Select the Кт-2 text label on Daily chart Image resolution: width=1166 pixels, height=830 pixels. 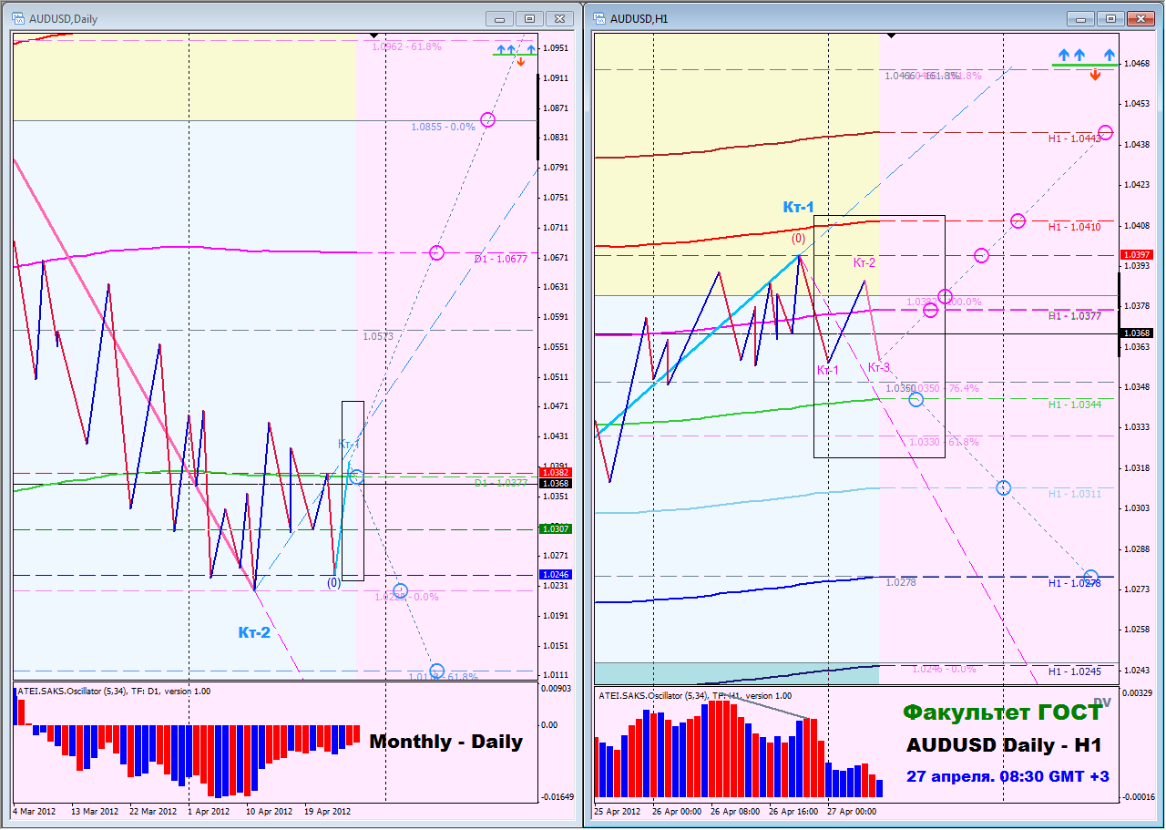(x=254, y=632)
